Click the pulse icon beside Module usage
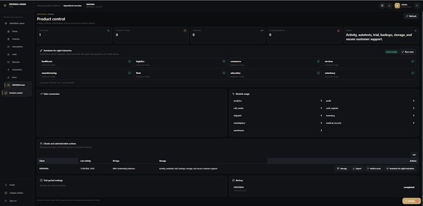Image resolution: width=423 pixels, height=206 pixels. pyautogui.click(x=233, y=94)
